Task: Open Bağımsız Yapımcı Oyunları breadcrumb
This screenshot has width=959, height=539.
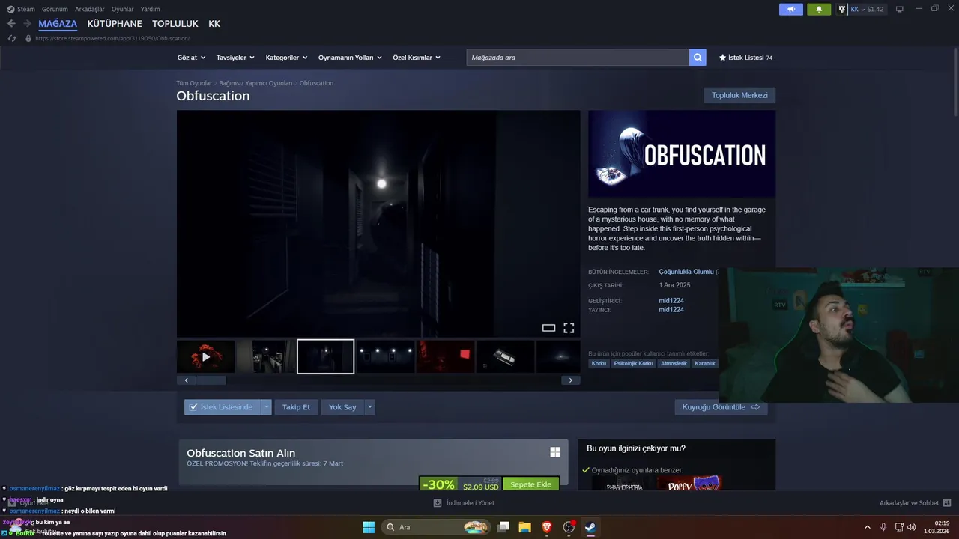Action: click(255, 83)
